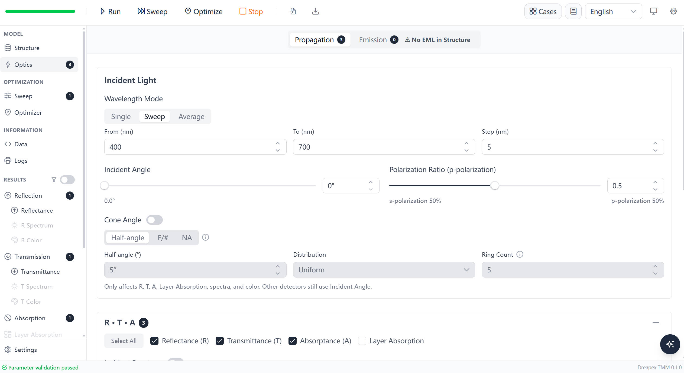Screen dimensions: 684x373
Task: Increase the incident angle stepper
Action: [371, 182]
